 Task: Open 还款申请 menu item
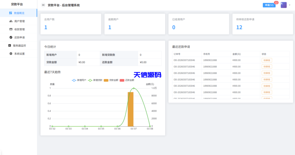(18, 37)
